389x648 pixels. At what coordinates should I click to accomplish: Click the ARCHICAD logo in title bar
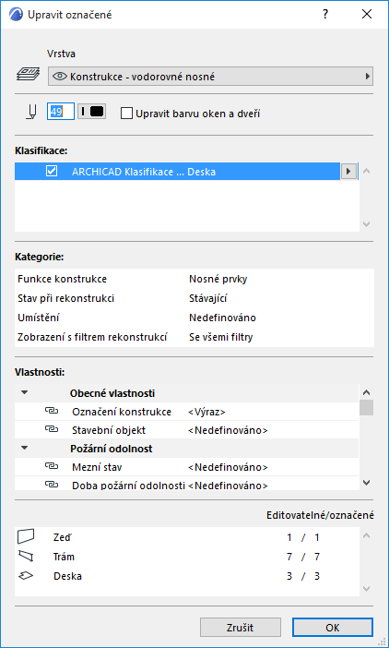point(16,14)
